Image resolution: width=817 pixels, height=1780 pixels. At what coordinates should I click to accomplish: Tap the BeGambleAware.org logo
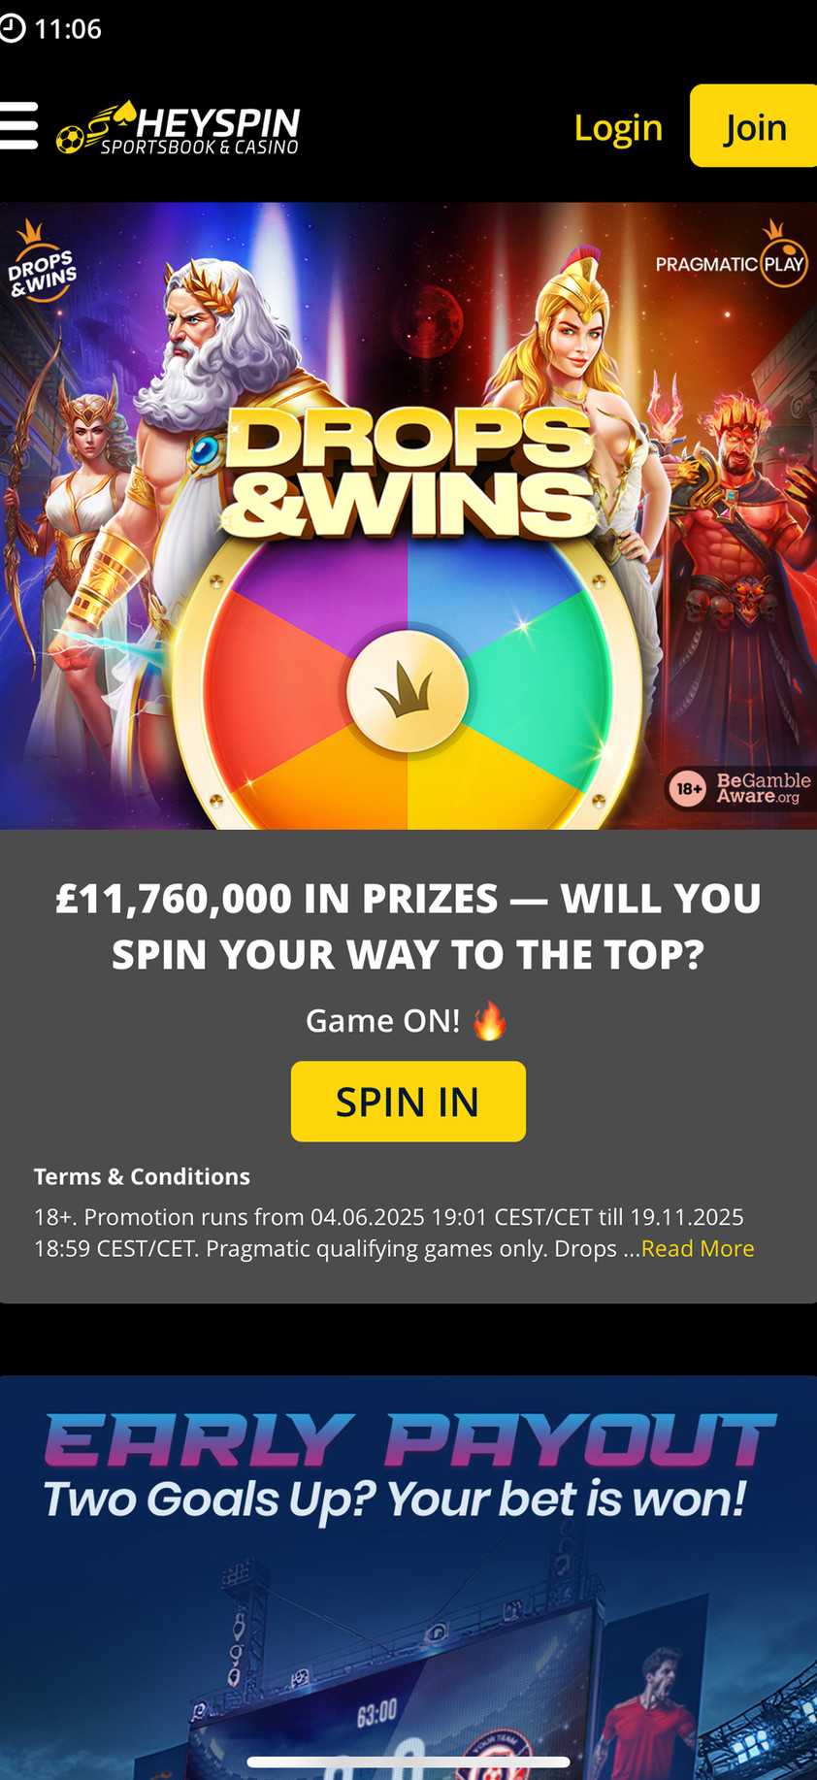(x=764, y=788)
